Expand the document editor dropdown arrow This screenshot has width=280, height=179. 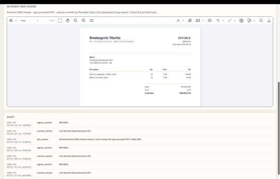pyautogui.click(x=254, y=20)
